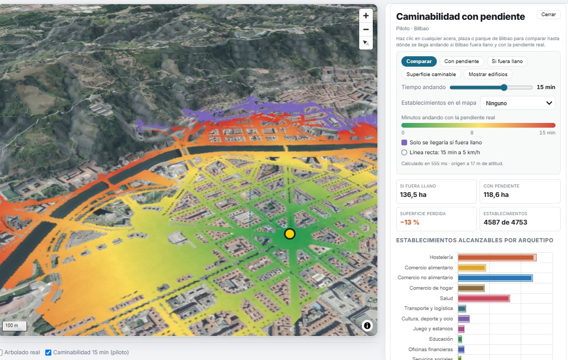This screenshot has width=568, height=360.
Task: Click the 'Establecimientos alcanzables por arquetipo' heading
Action: click(x=474, y=240)
